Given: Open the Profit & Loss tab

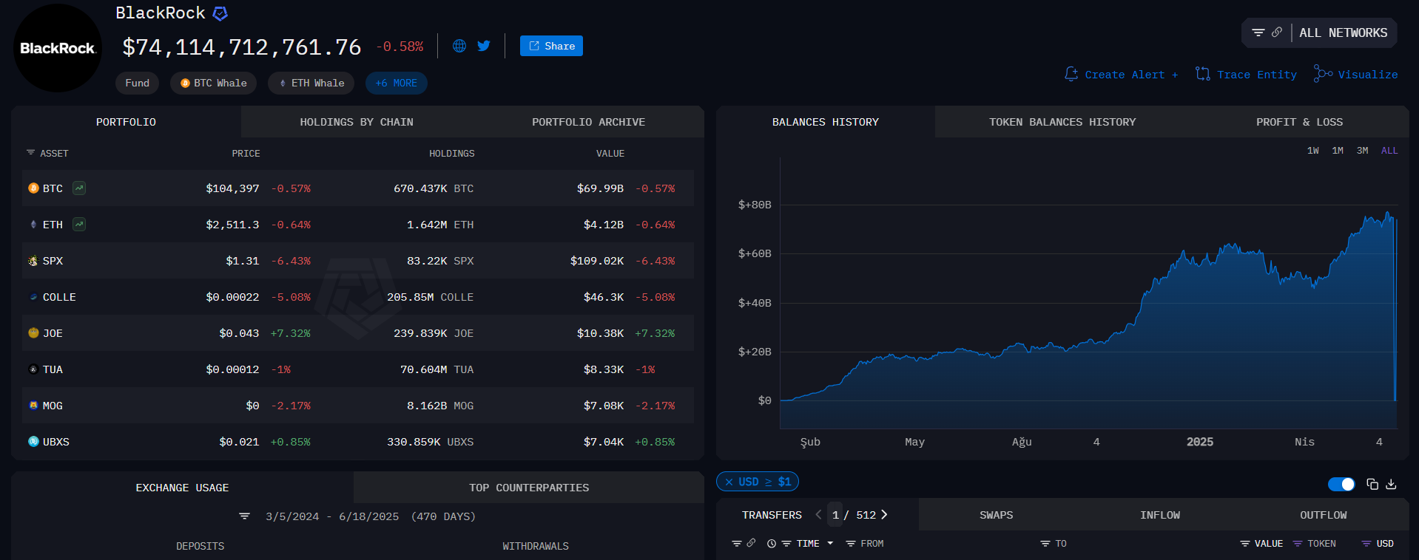Looking at the screenshot, I should pos(1299,122).
